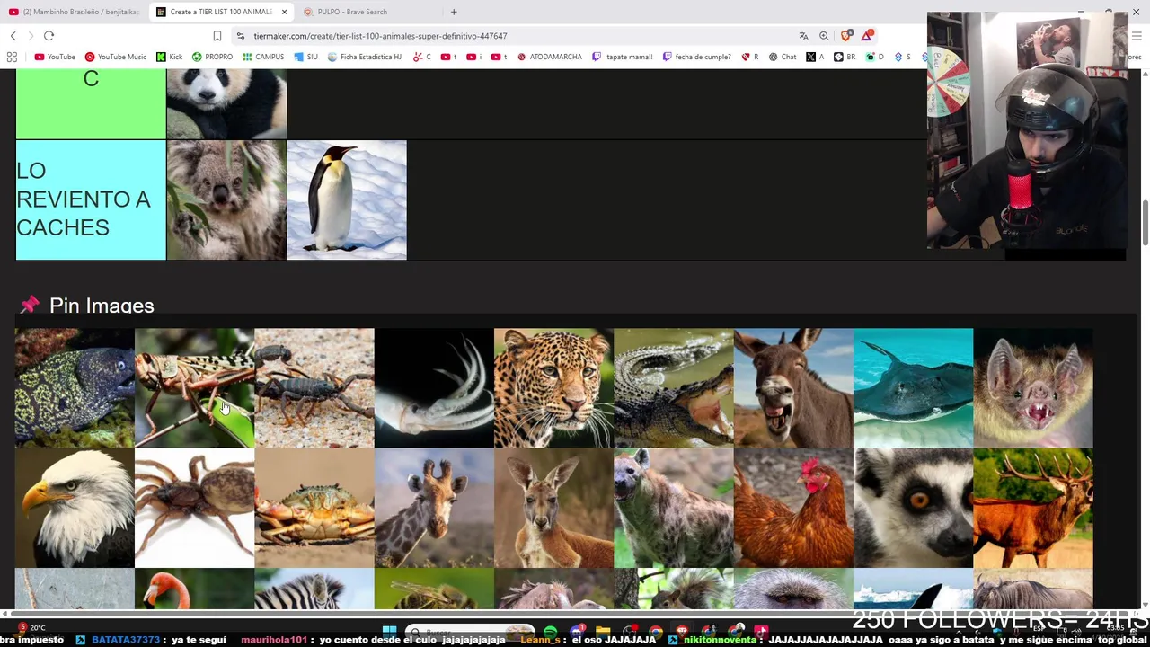Open the Kick bookmark

coord(169,57)
